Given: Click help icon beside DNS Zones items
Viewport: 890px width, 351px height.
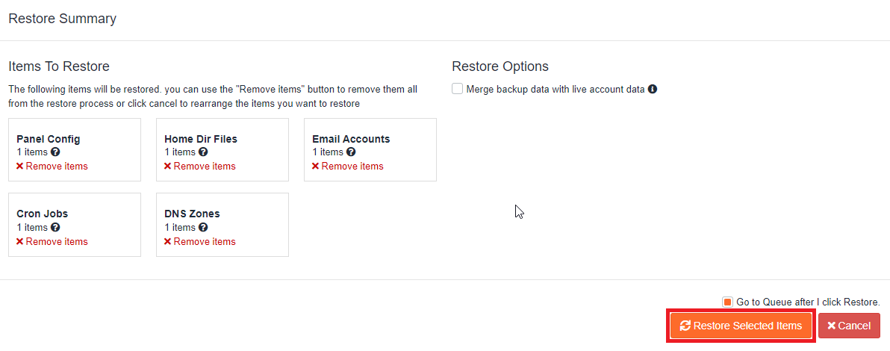Looking at the screenshot, I should click(x=203, y=228).
